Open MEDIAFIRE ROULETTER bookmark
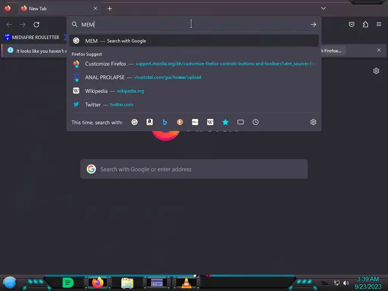 click(32, 38)
